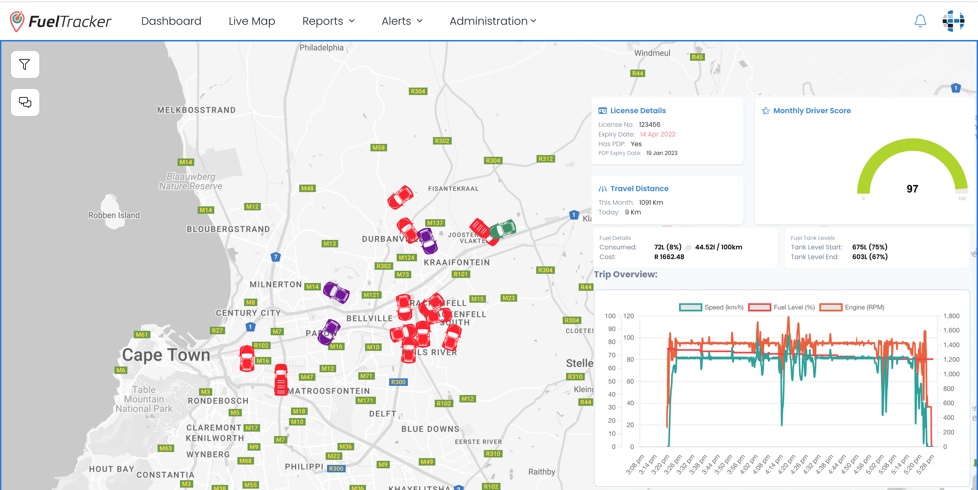
Task: Toggle Engine (RPM) series in legend
Action: (852, 307)
